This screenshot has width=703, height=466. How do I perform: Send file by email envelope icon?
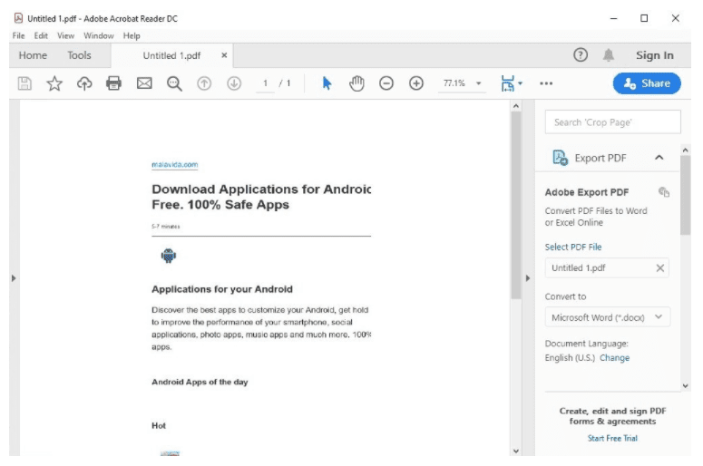(144, 83)
